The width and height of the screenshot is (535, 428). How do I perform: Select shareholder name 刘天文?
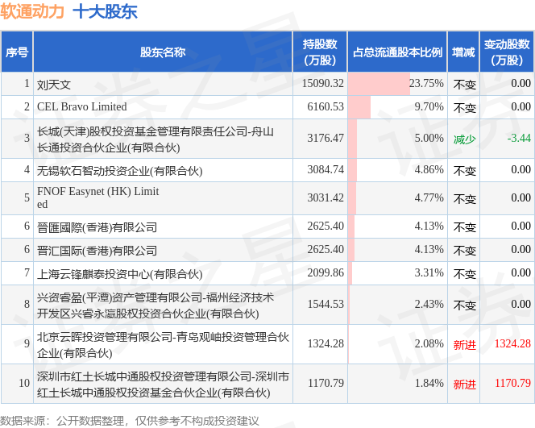pyautogui.click(x=54, y=85)
